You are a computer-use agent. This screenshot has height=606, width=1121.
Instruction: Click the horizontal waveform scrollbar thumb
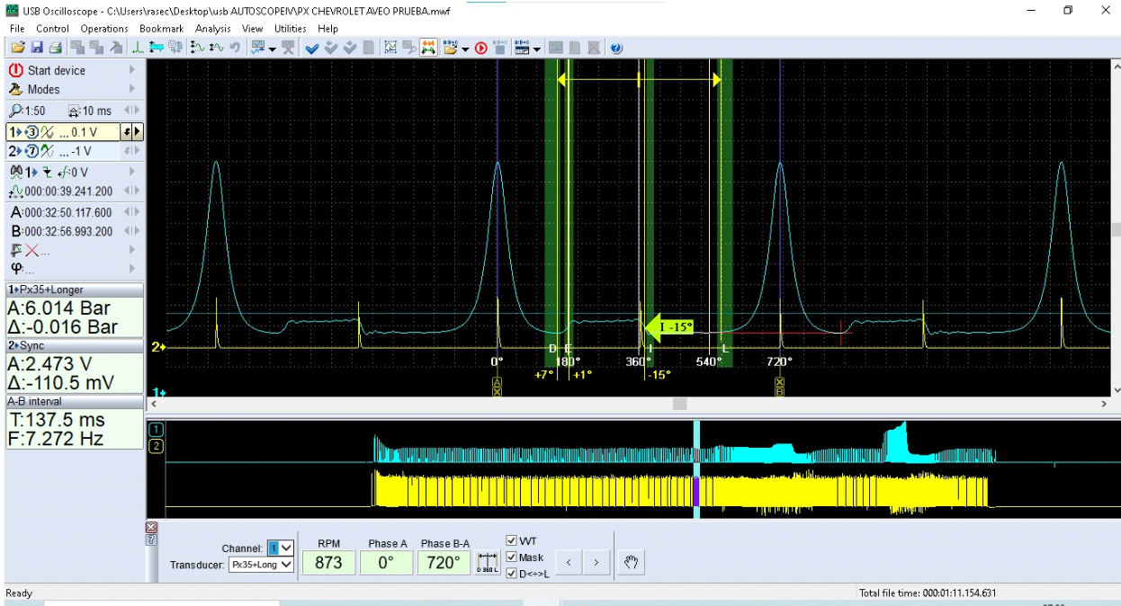click(x=679, y=405)
